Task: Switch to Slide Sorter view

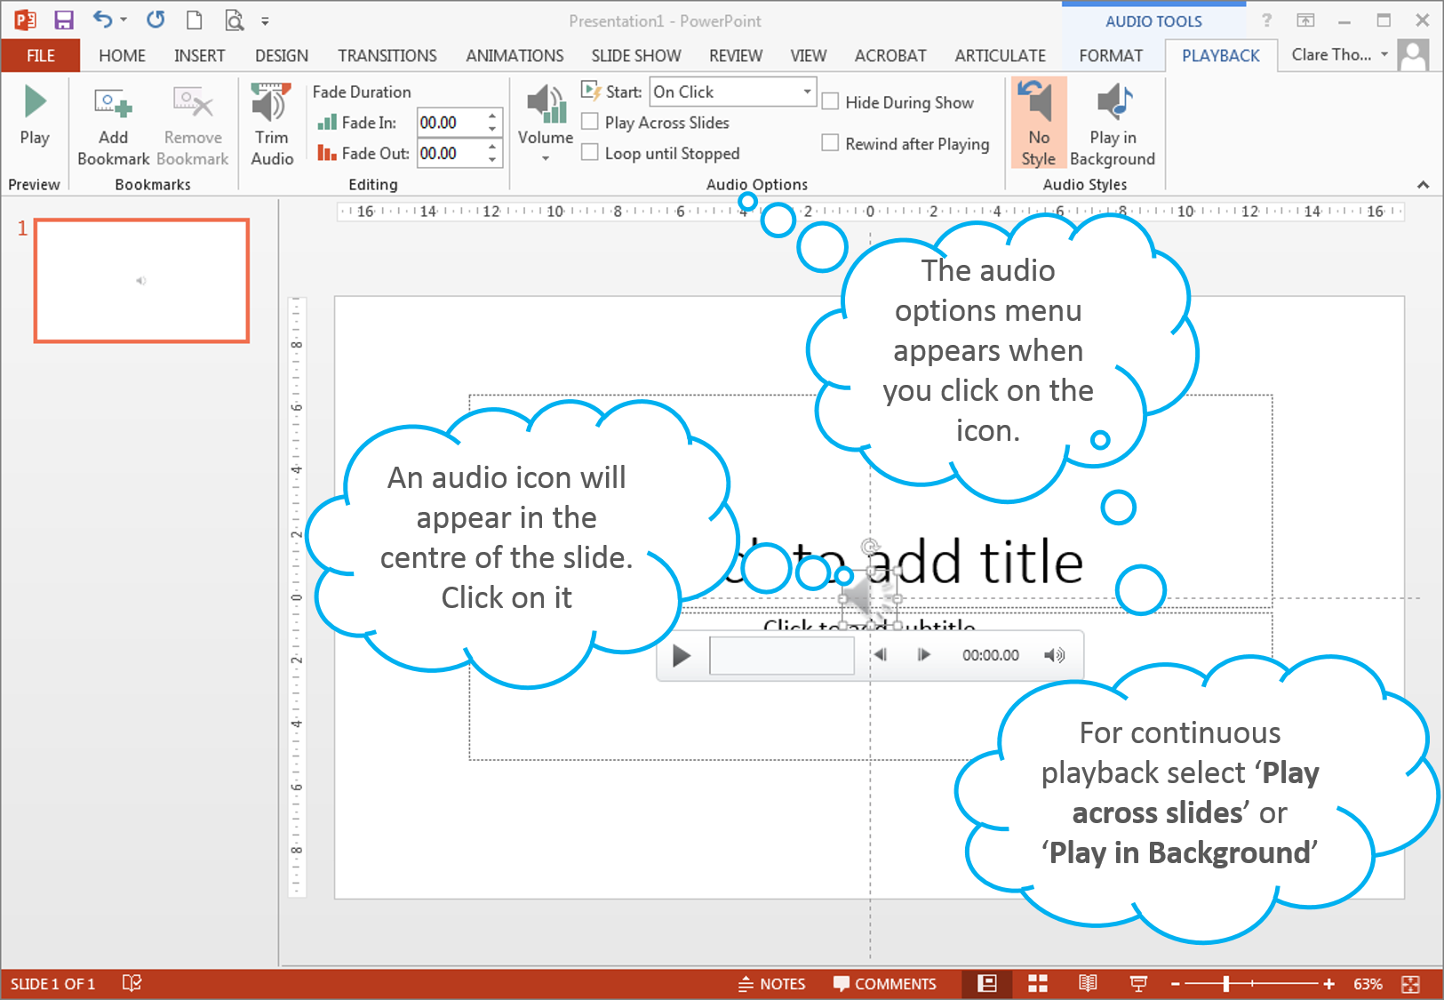Action: click(1038, 983)
